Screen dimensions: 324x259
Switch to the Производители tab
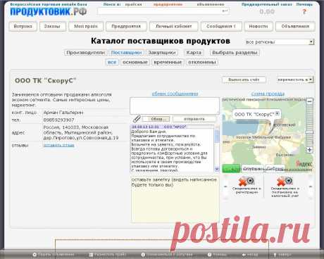click(x=85, y=53)
